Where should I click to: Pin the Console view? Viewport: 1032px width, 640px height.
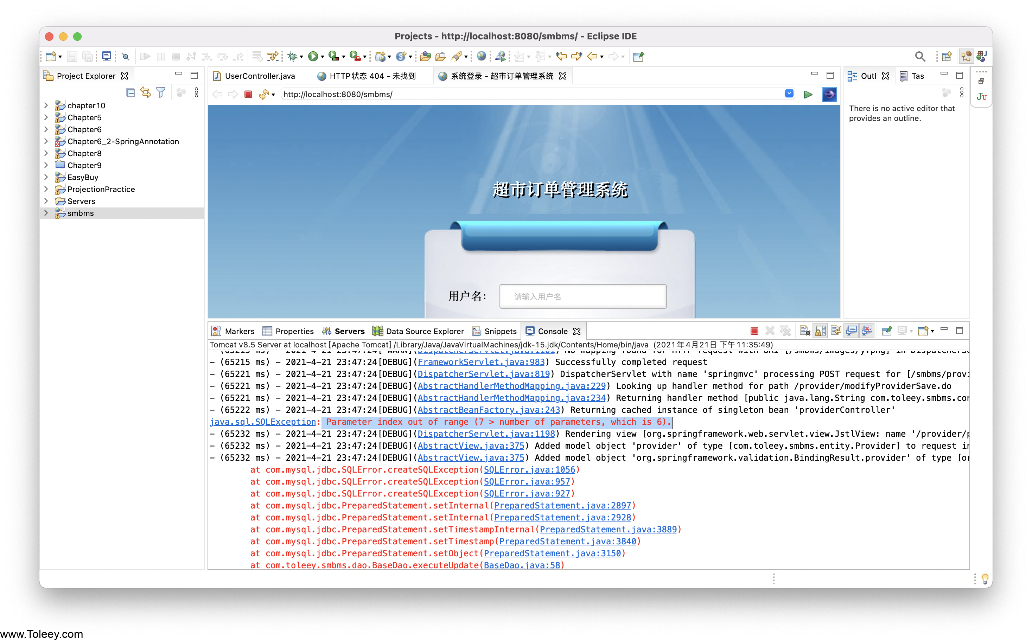coord(887,331)
